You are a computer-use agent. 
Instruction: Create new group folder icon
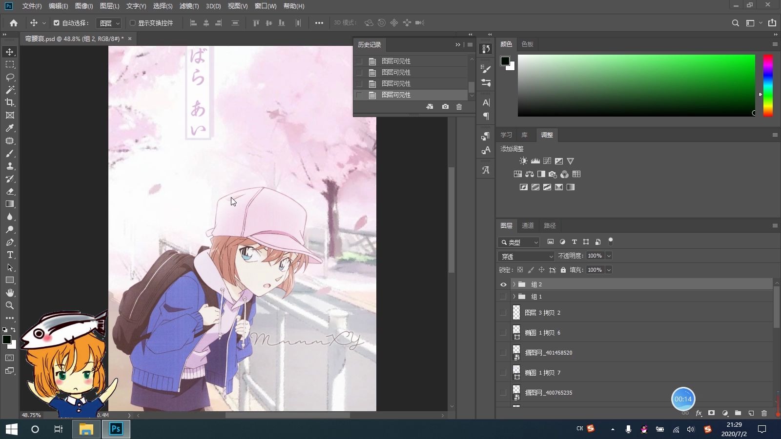tap(738, 413)
